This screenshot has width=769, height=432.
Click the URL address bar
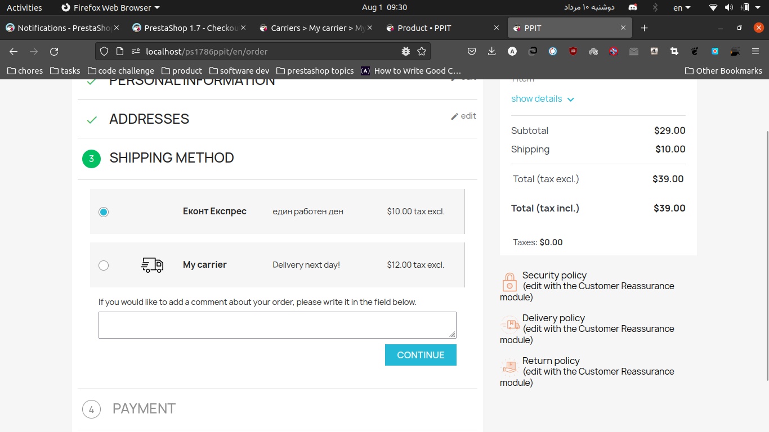(x=262, y=51)
